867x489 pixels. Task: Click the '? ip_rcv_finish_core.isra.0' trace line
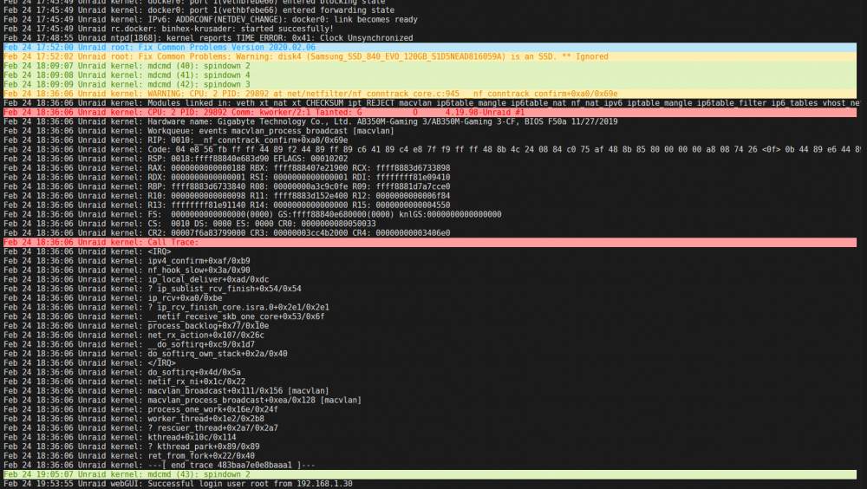tap(166, 308)
